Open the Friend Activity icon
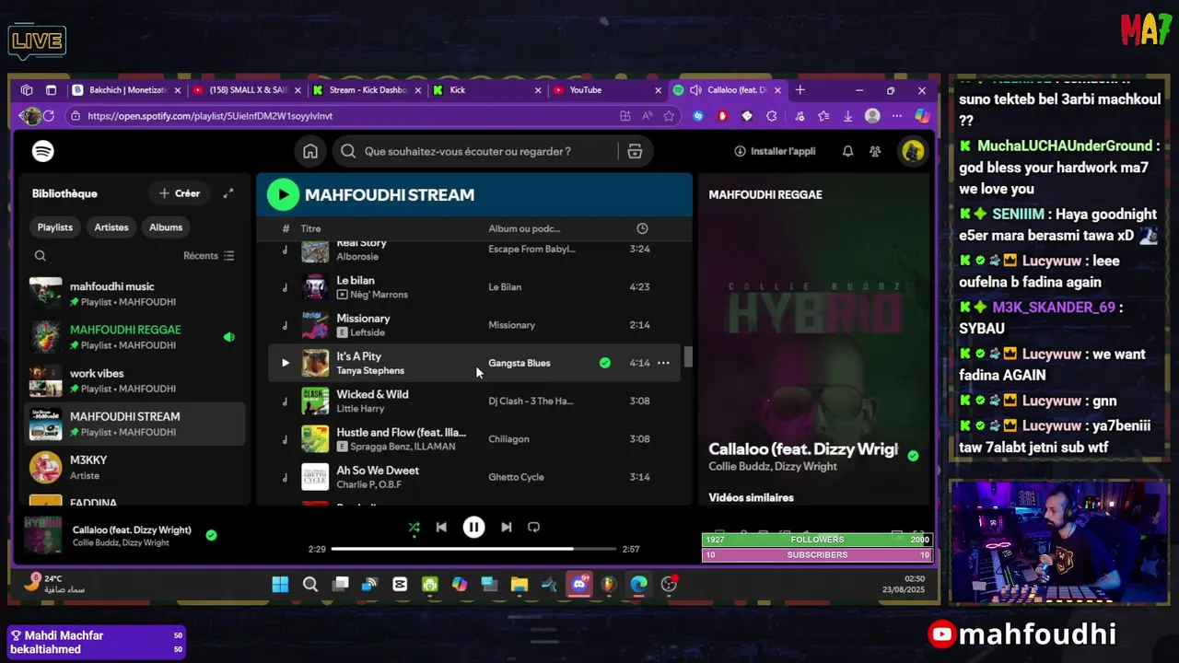1179x663 pixels. (875, 151)
